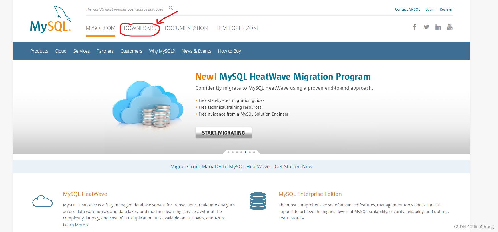The image size is (498, 232).
Task: Select the fifth highlighted carousel dot
Action: [x=246, y=152]
